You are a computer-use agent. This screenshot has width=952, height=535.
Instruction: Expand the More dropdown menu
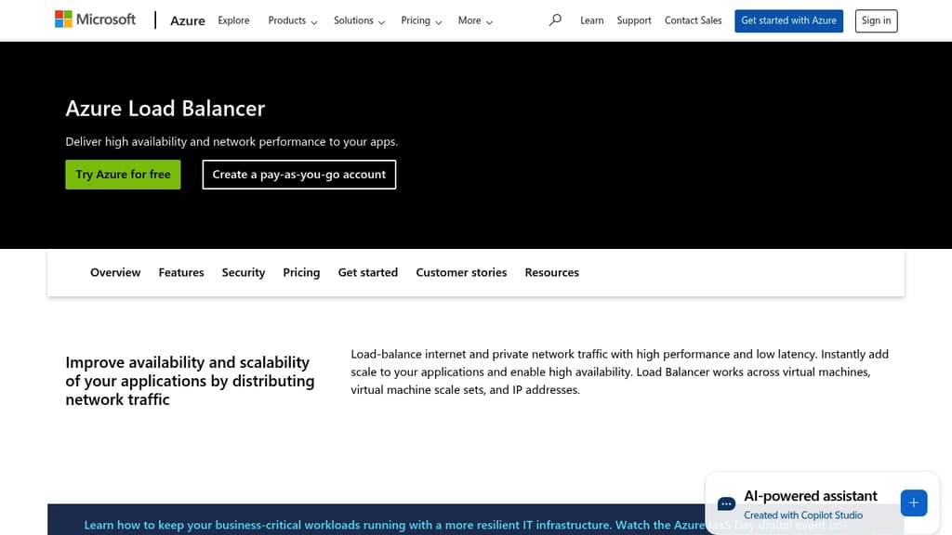point(475,20)
